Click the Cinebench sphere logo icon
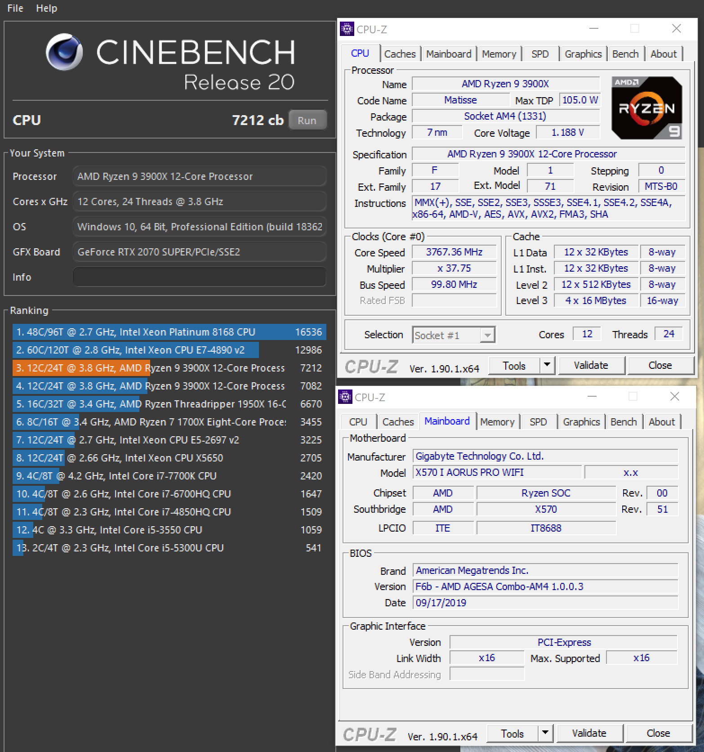 click(64, 52)
